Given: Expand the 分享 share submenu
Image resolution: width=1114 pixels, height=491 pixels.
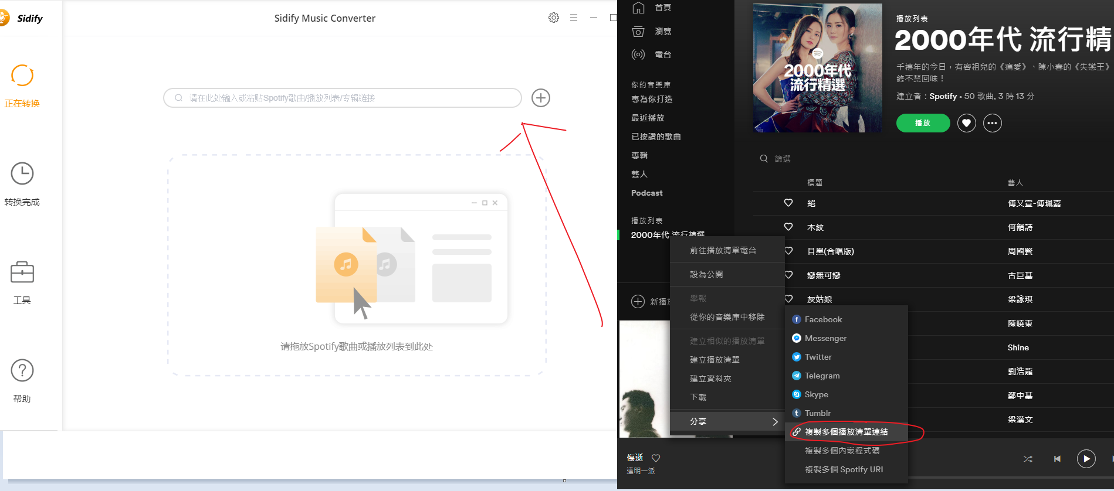Looking at the screenshot, I should 727,421.
